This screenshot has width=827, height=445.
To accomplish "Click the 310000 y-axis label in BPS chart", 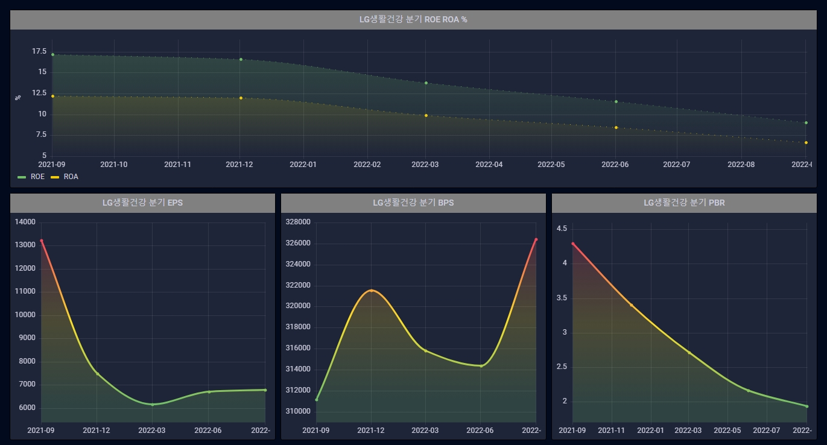I will tap(297, 411).
